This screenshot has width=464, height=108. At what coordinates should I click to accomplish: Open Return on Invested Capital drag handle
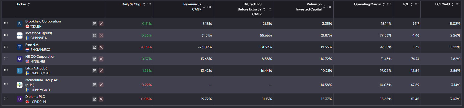click(x=329, y=7)
